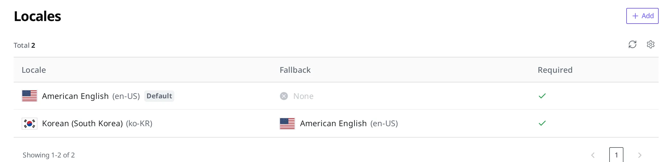Click the refresh table icon
Image resolution: width=670 pixels, height=162 pixels.
(632, 44)
